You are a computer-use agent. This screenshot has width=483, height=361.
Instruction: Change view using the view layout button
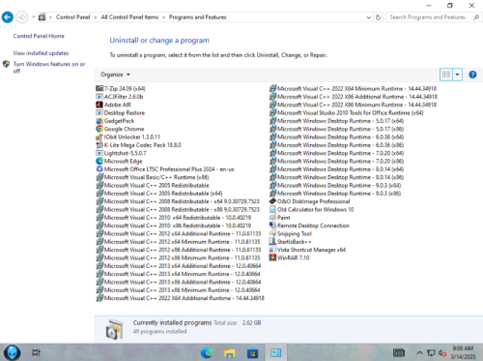pos(446,75)
